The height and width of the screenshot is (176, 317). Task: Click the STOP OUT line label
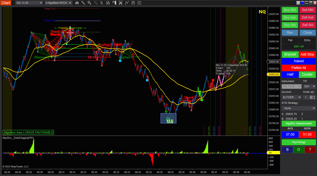pos(49,60)
